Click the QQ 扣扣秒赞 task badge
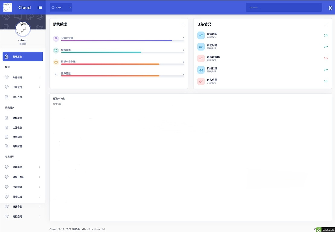Image resolution: width=335 pixels, height=232 pixels. pyautogui.click(x=201, y=70)
